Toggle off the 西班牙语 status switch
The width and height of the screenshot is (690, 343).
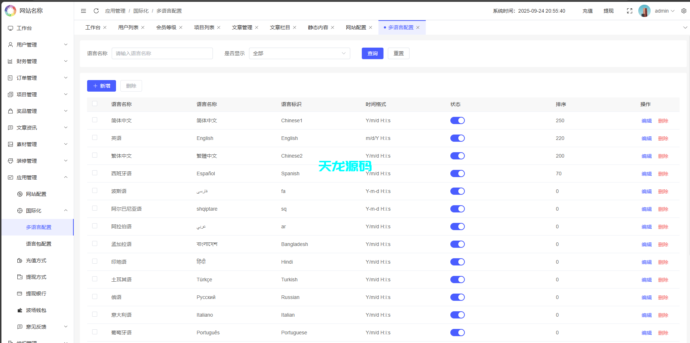[457, 173]
